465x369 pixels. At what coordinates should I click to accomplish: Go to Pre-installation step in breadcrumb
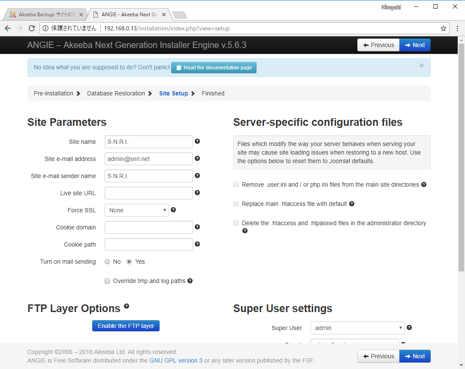click(x=53, y=93)
